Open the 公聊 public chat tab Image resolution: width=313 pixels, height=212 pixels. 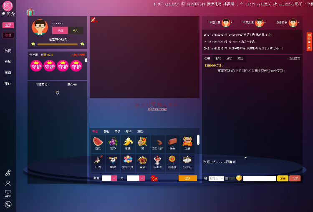(207, 58)
